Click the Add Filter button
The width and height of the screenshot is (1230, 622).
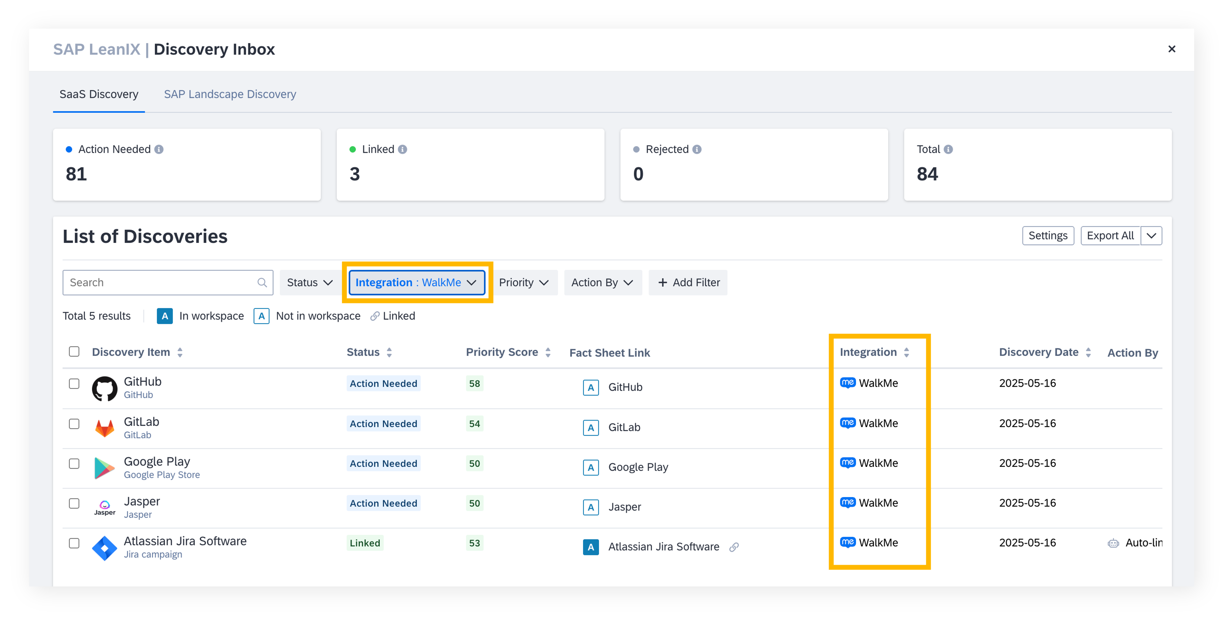pos(688,283)
